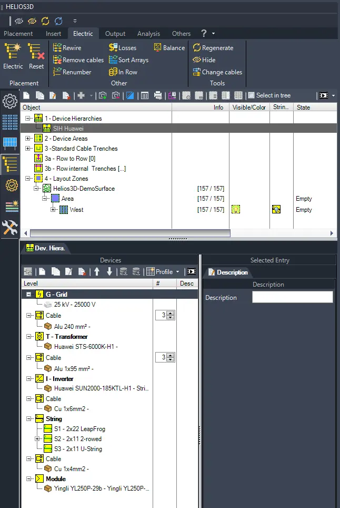The height and width of the screenshot is (508, 340).
Task: Click the Regenerate tool in Tools group
Action: (213, 47)
